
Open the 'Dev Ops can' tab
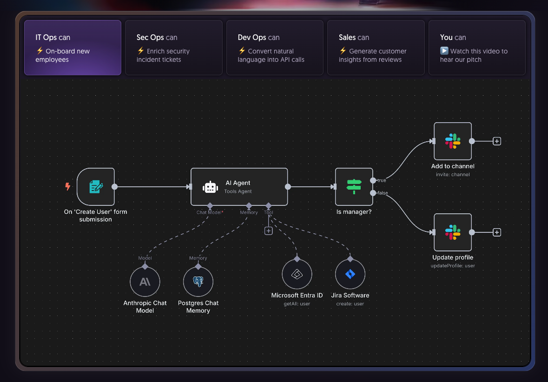click(274, 47)
